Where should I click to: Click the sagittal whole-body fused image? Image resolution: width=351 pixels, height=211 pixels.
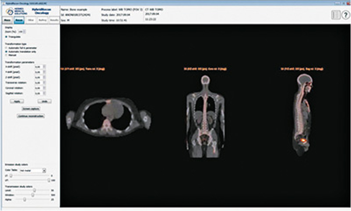coord(302,114)
